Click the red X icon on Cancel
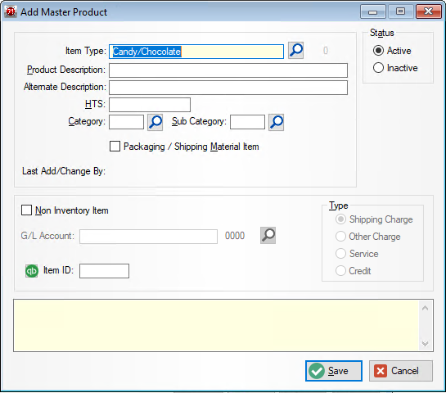Viewport: 446px width, 393px height. pos(381,371)
